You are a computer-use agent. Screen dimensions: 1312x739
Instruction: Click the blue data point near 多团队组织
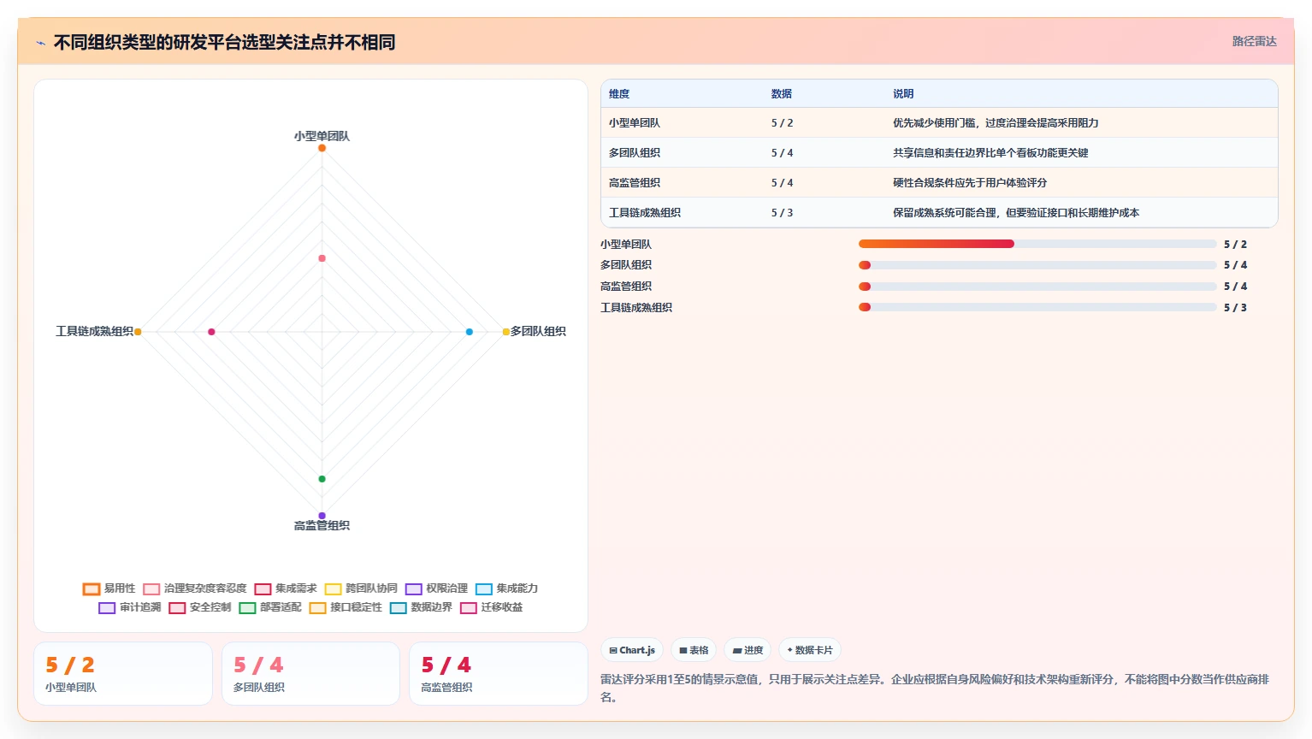tap(469, 332)
